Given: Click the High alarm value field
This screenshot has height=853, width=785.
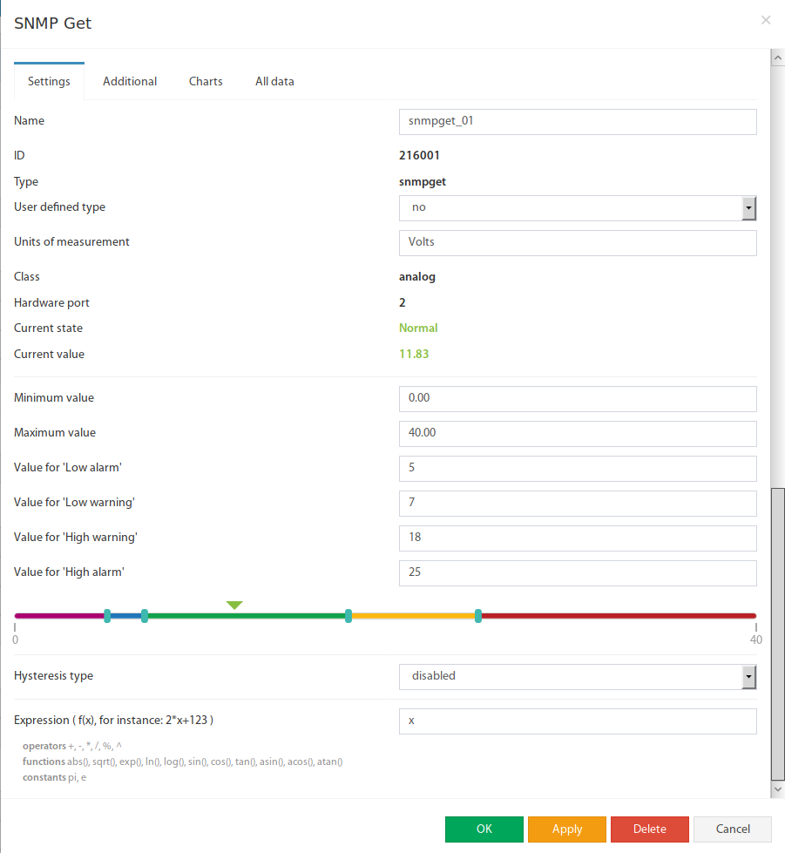Looking at the screenshot, I should click(x=578, y=573).
